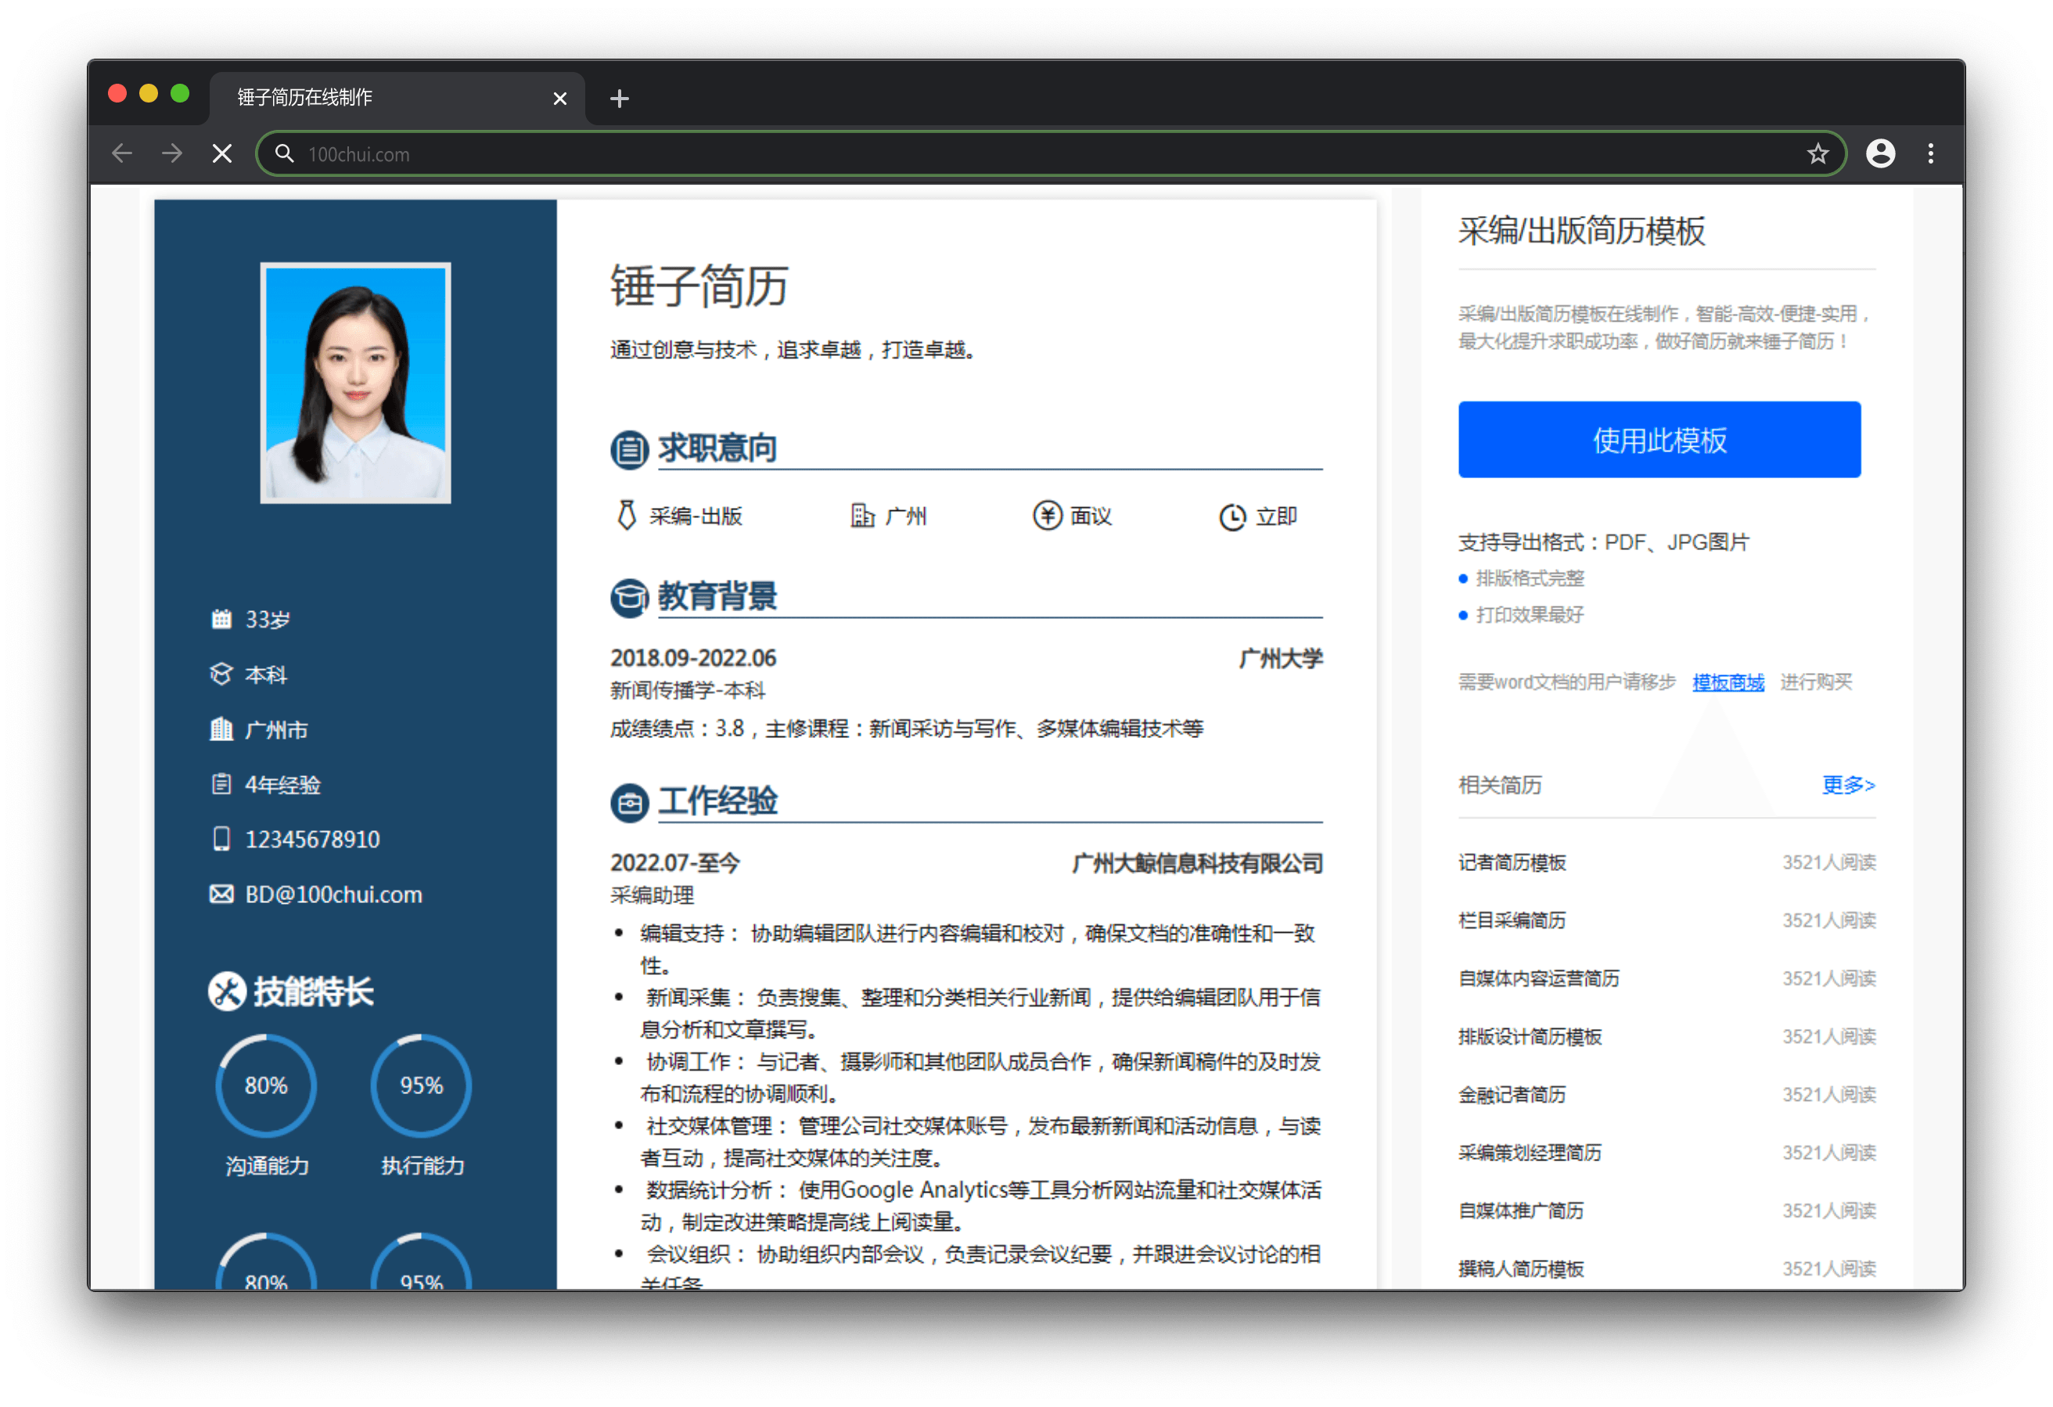Click the phone icon beside 12345678910
This screenshot has width=2053, height=1407.
click(221, 839)
